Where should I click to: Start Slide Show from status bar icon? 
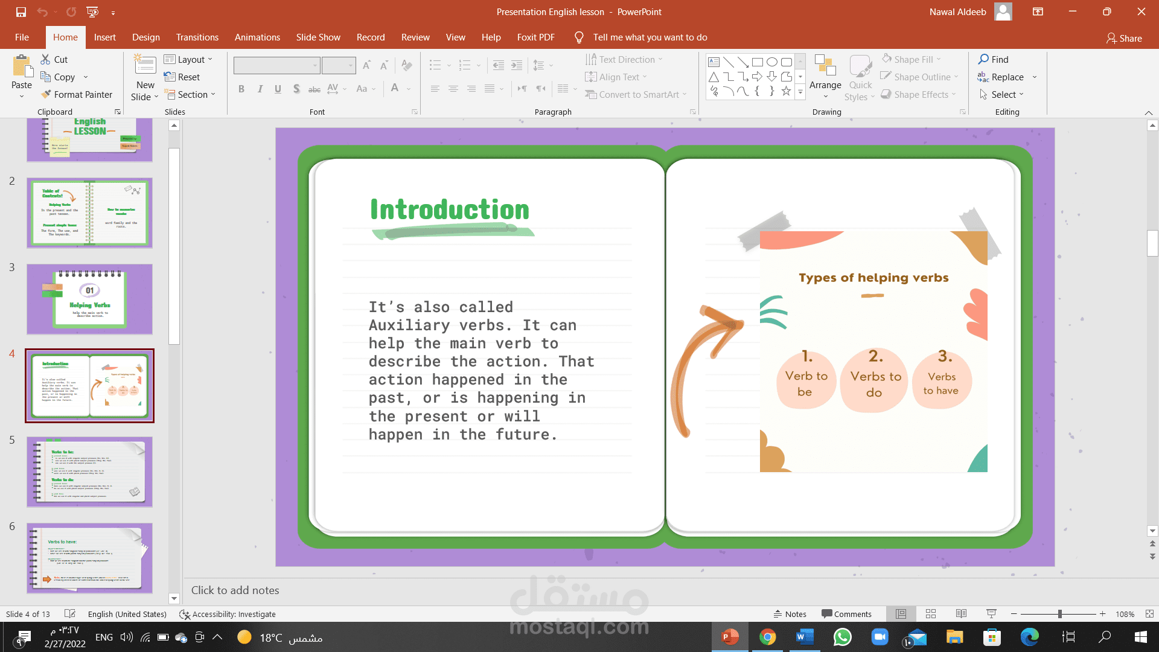pos(991,614)
